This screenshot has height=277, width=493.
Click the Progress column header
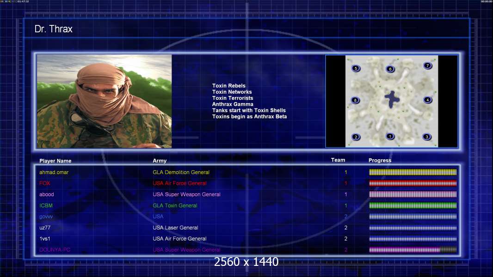pos(380,160)
